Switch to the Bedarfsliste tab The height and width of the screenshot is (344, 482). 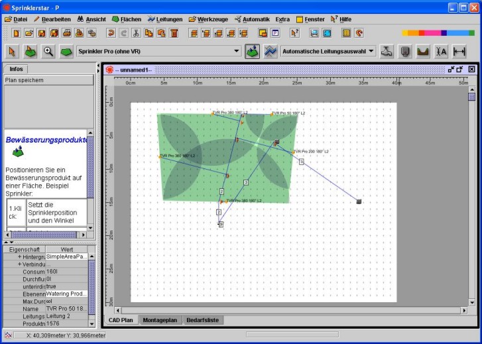click(203, 320)
